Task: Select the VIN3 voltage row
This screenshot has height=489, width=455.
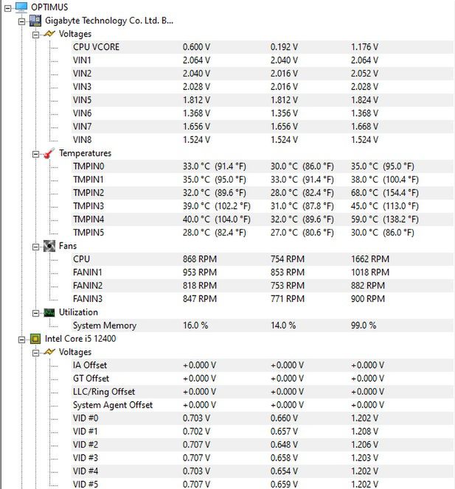Action: tap(263, 87)
